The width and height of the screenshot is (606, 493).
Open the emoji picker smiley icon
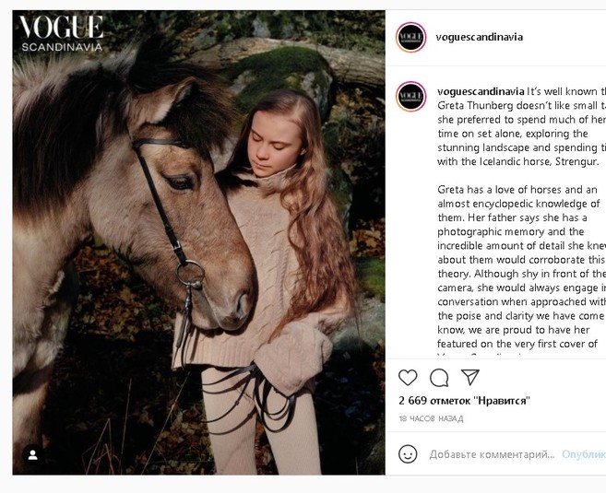[408, 454]
